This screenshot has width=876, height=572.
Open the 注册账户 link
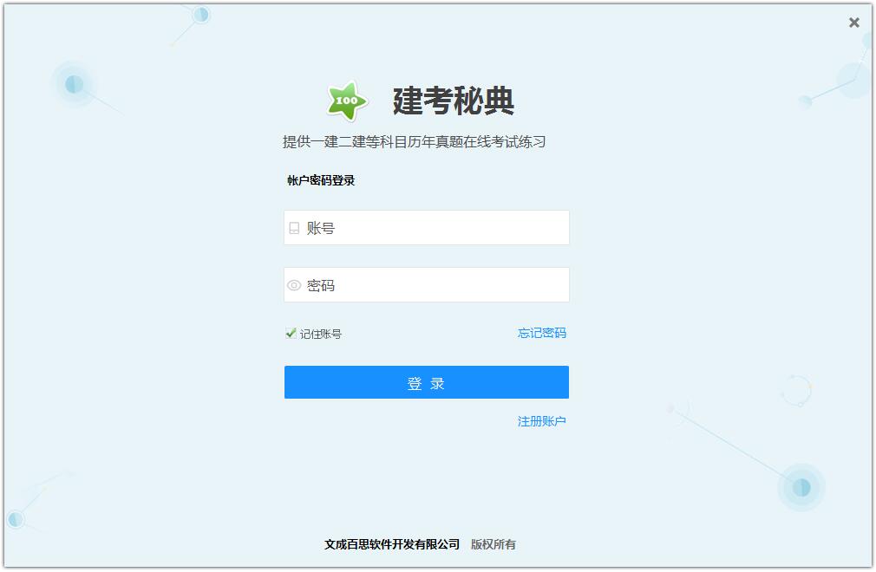click(x=541, y=421)
